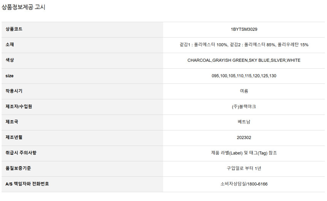Click the 여름 season value
The height and width of the screenshot is (201, 327).
(244, 91)
